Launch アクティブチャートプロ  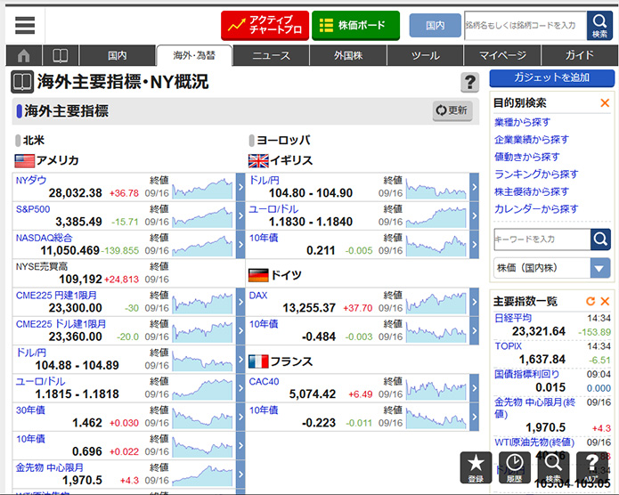click(x=265, y=26)
